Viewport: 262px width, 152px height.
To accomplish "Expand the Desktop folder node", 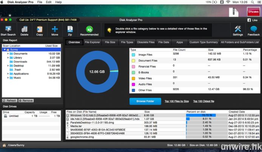I will click(x=8, y=66).
